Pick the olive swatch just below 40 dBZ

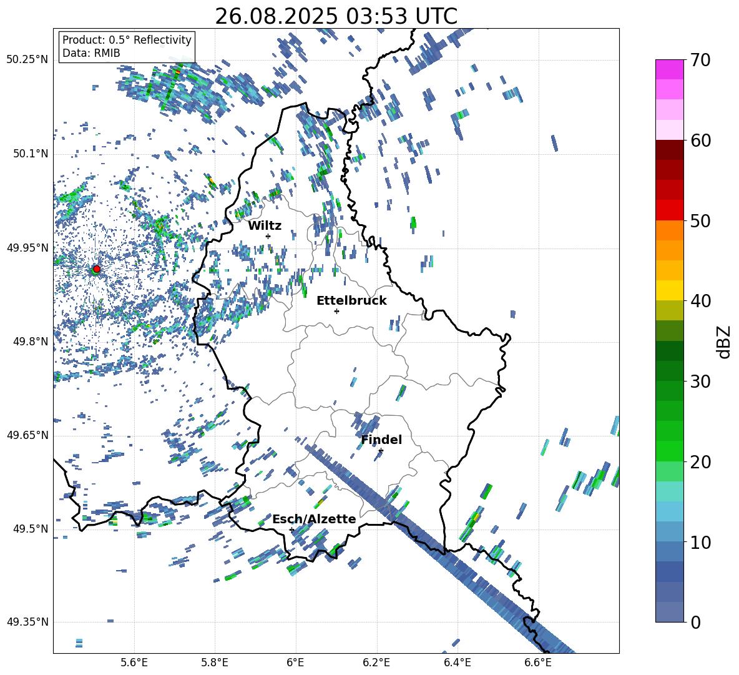click(x=670, y=310)
